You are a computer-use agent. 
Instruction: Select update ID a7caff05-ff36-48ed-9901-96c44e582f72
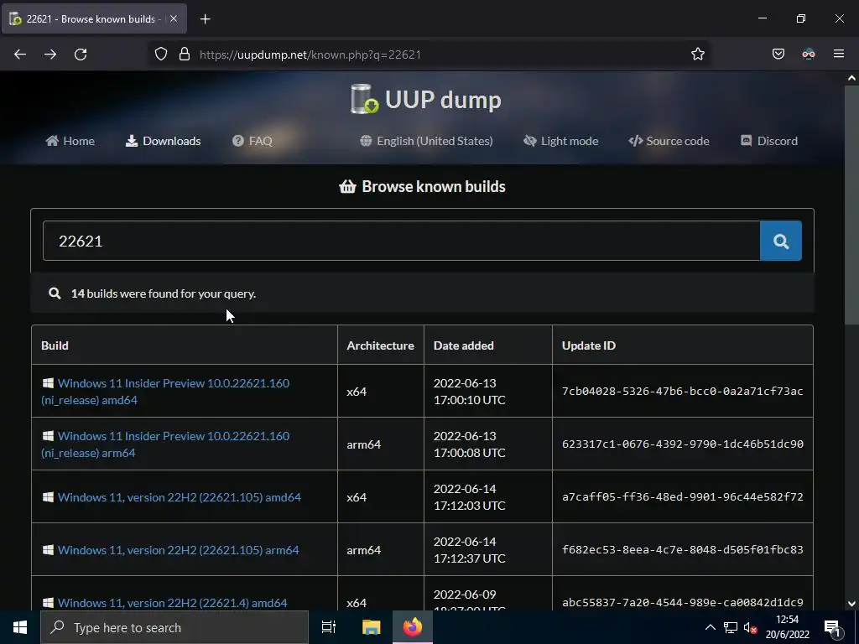[x=683, y=496]
